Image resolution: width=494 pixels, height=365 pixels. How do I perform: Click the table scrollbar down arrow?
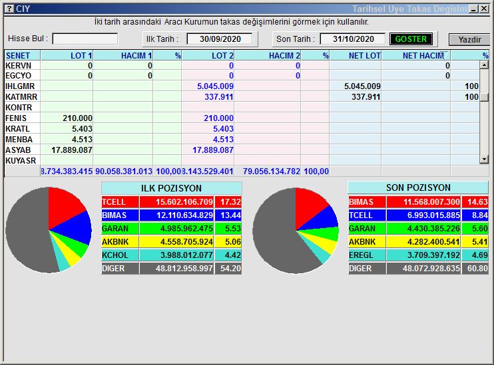coord(484,160)
